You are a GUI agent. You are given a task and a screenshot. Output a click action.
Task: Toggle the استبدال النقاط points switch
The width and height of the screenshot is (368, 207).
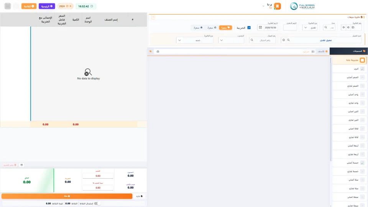(97, 204)
